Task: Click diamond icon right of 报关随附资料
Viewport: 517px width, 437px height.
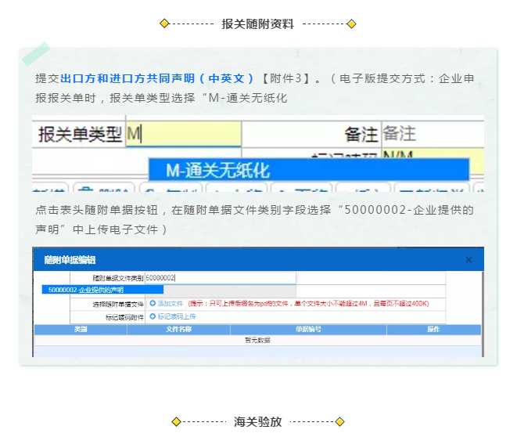Action: tap(352, 24)
